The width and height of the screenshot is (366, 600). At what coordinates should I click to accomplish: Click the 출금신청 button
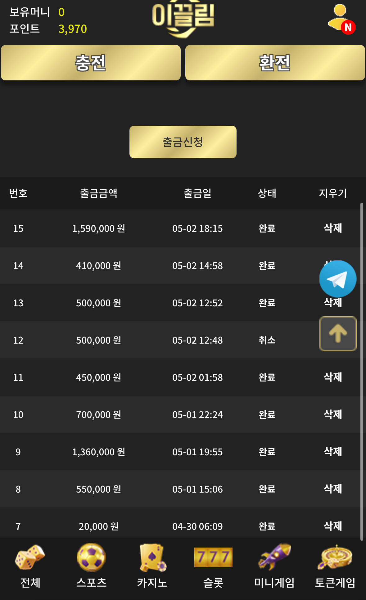pyautogui.click(x=183, y=142)
